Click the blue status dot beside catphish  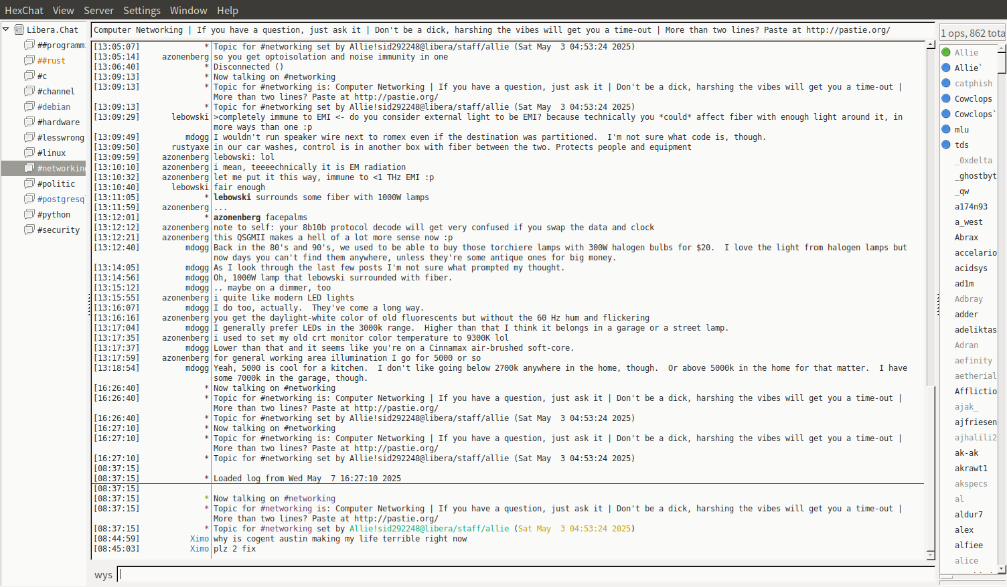pyautogui.click(x=946, y=83)
